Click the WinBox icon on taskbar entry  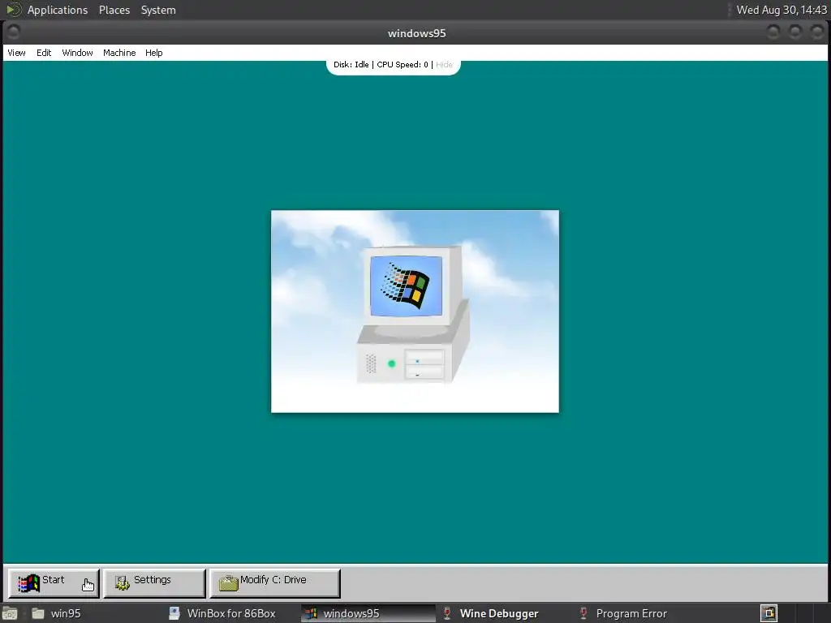tap(174, 613)
